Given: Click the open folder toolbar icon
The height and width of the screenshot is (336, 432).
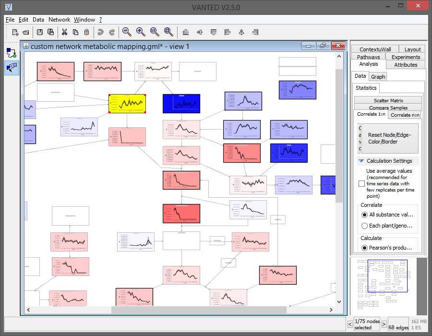Looking at the screenshot, I should pyautogui.click(x=26, y=32).
